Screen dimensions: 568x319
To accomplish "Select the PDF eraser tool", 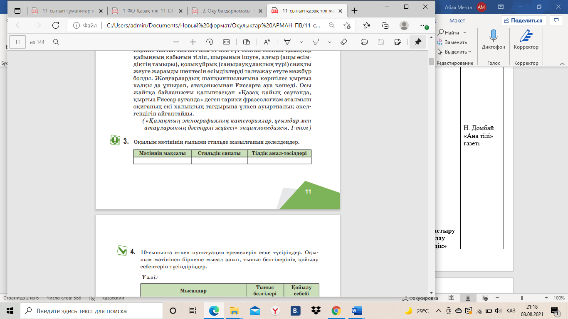I will point(343,42).
